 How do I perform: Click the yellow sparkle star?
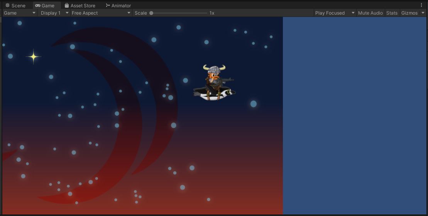34,57
